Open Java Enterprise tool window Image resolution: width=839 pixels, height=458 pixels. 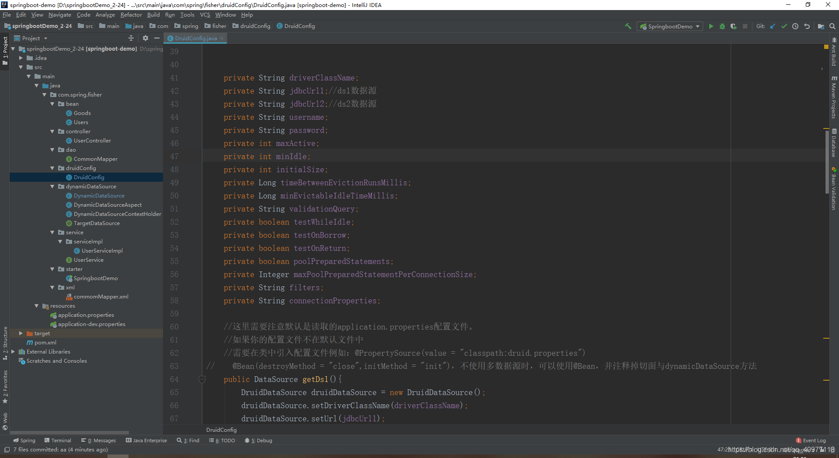(x=146, y=441)
